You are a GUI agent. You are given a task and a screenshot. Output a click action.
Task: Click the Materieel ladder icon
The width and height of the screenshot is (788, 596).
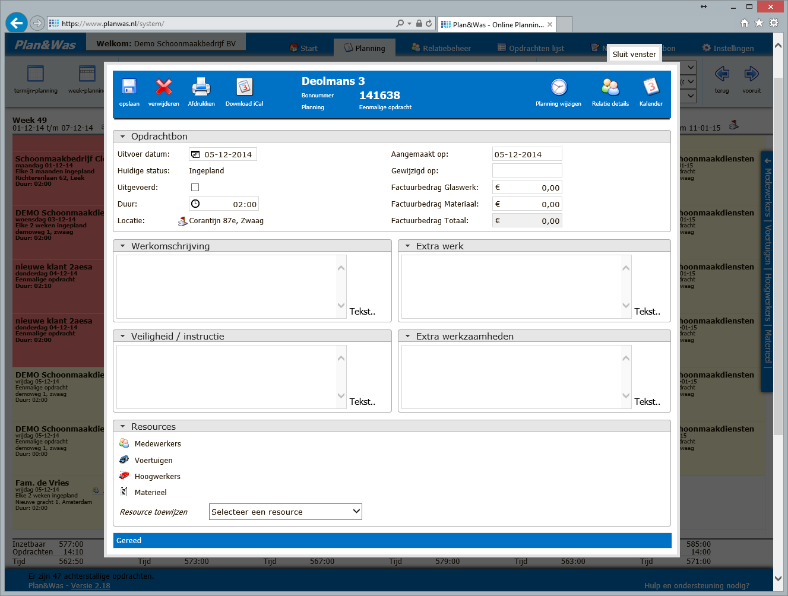pyautogui.click(x=124, y=492)
